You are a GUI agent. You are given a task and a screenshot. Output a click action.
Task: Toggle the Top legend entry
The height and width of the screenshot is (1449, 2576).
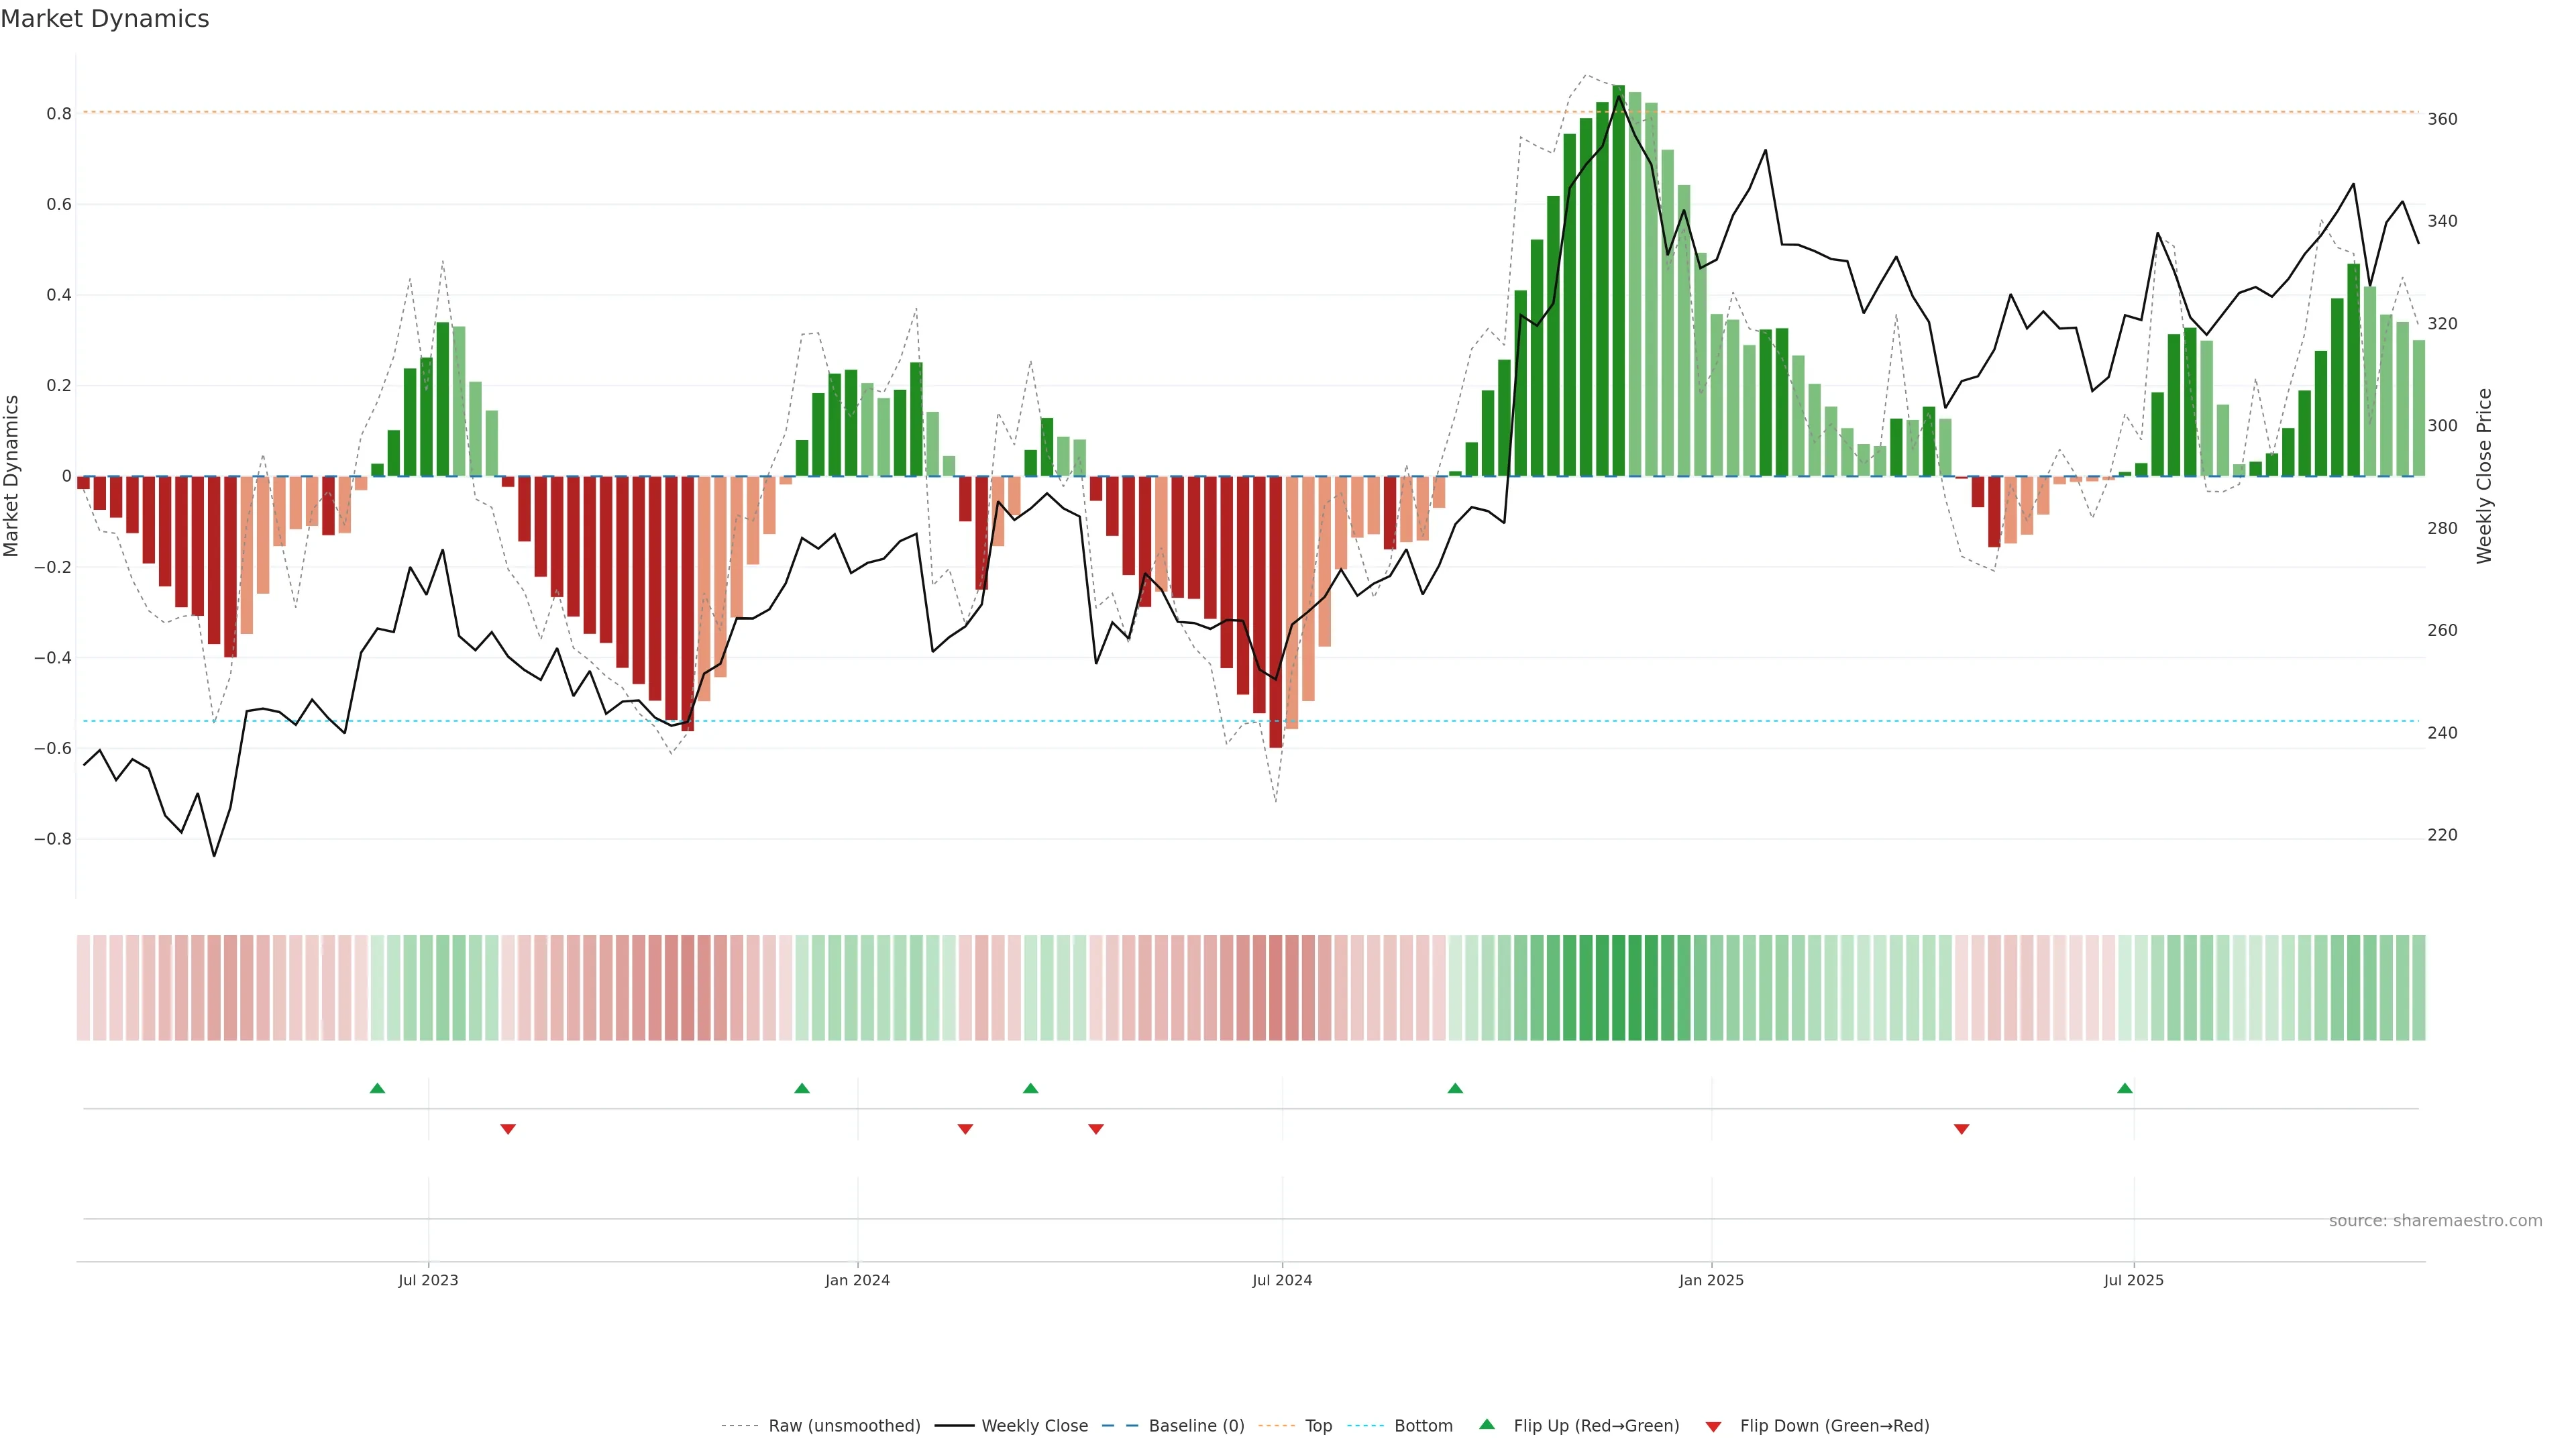[x=1318, y=1426]
